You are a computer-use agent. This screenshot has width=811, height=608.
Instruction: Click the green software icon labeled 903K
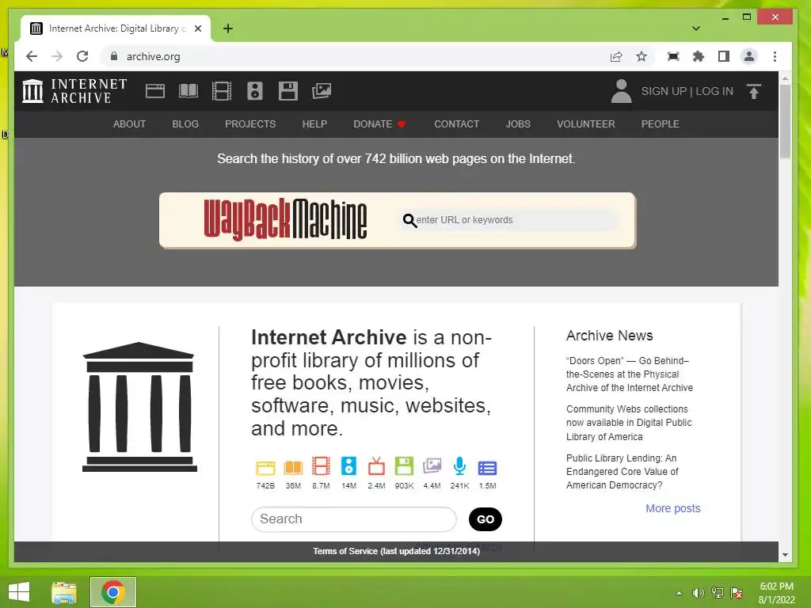point(404,466)
